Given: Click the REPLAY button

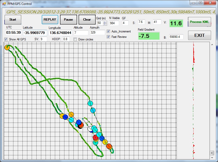Looking at the screenshot, I should coord(50,20).
